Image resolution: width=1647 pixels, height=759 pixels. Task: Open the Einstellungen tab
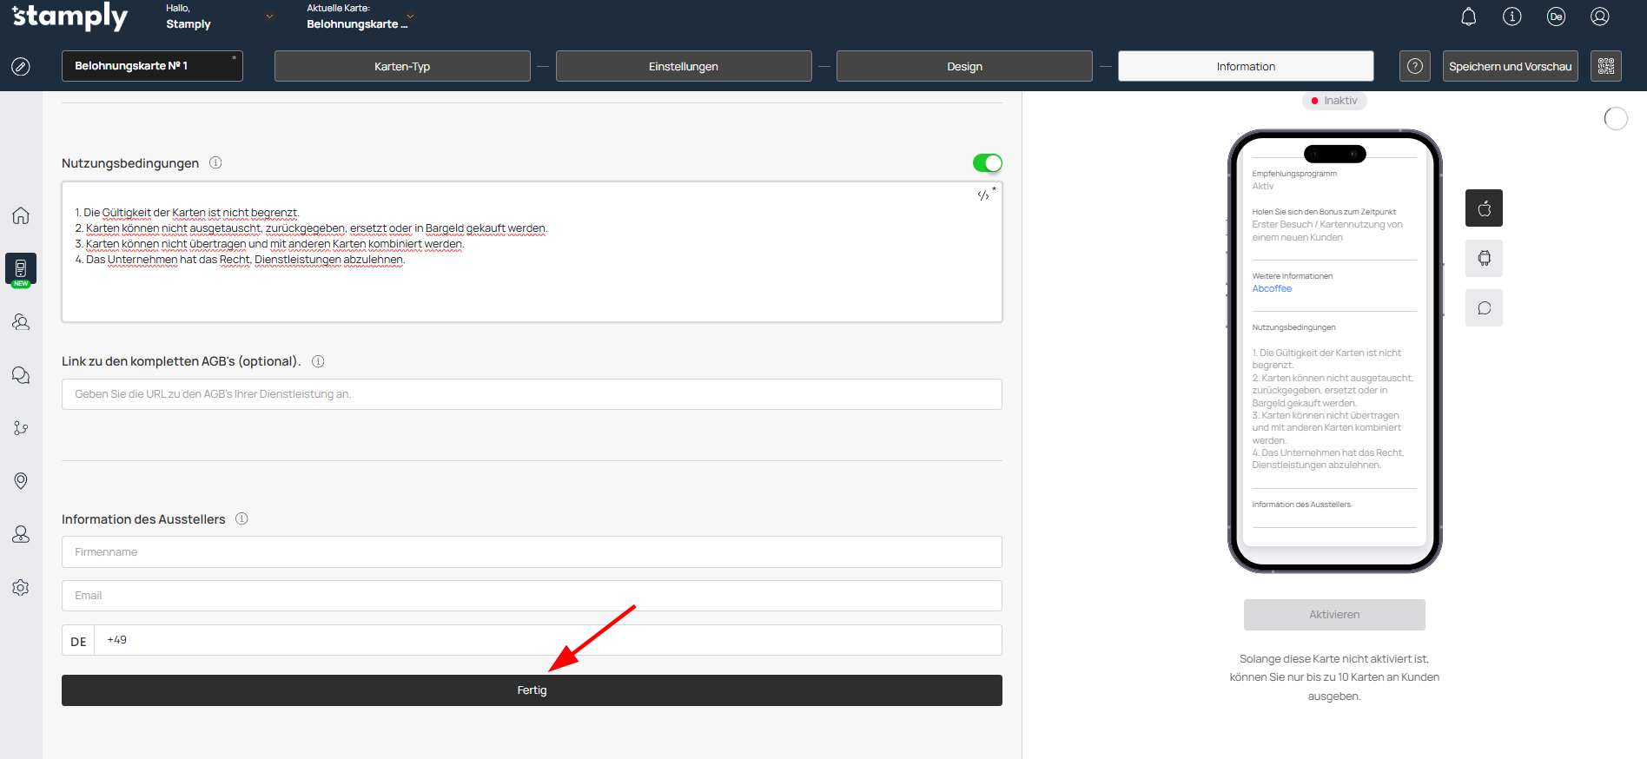[683, 66]
